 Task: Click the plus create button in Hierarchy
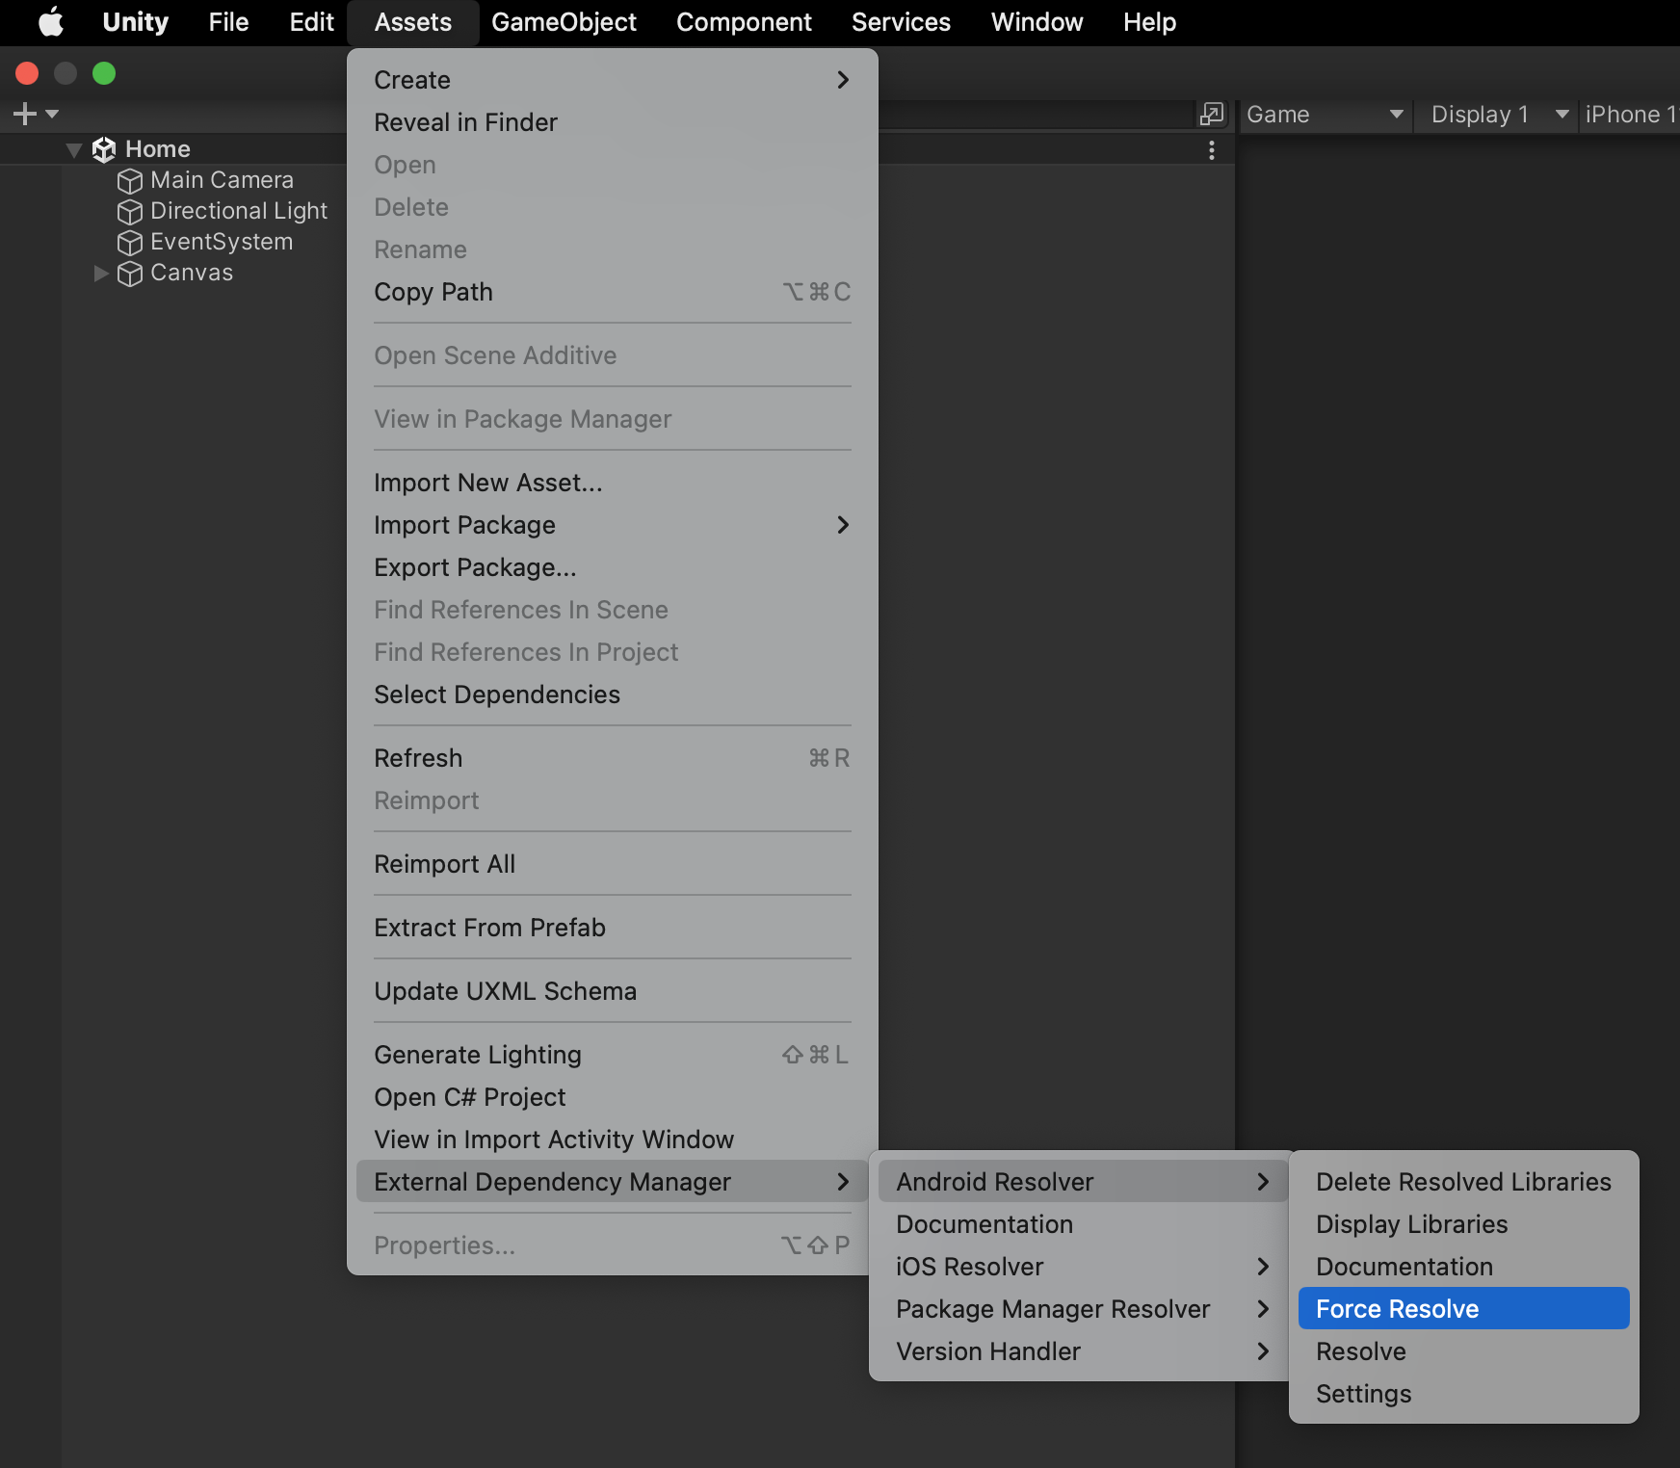click(26, 115)
